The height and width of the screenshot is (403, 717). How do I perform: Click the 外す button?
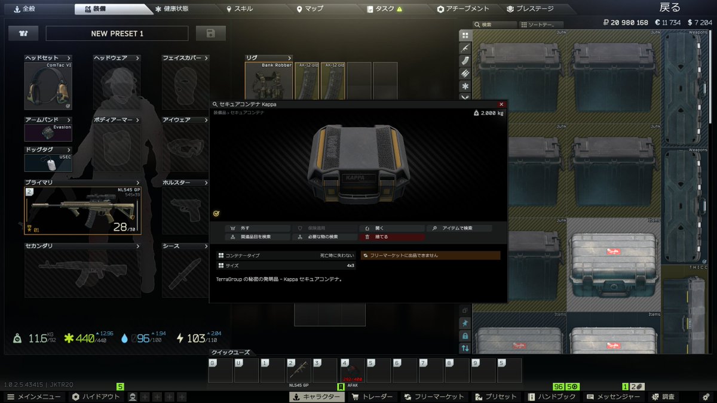(x=258, y=228)
